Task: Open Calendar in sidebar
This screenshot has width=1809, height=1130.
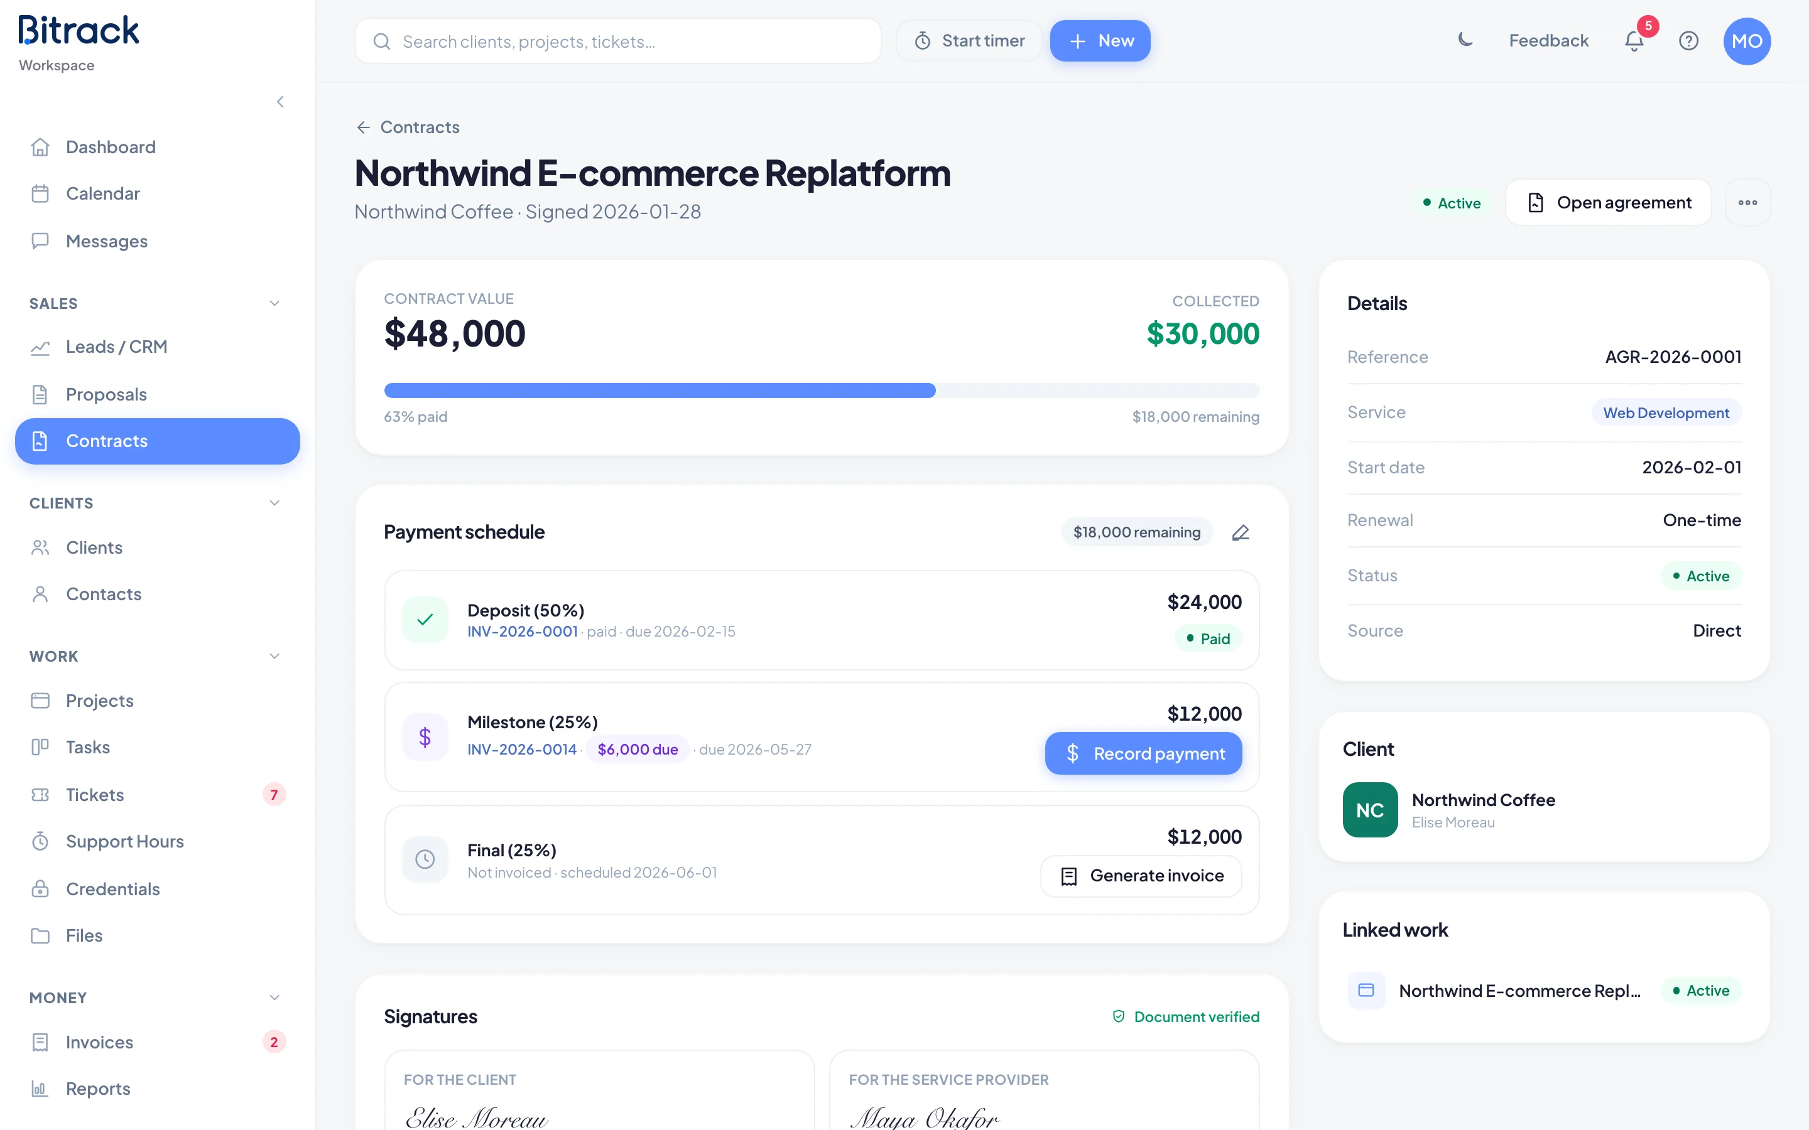Action: 158,193
